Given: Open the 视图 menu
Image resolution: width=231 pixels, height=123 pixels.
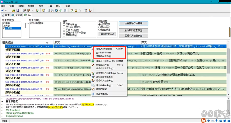Looking at the screenshot, I should (12, 6).
